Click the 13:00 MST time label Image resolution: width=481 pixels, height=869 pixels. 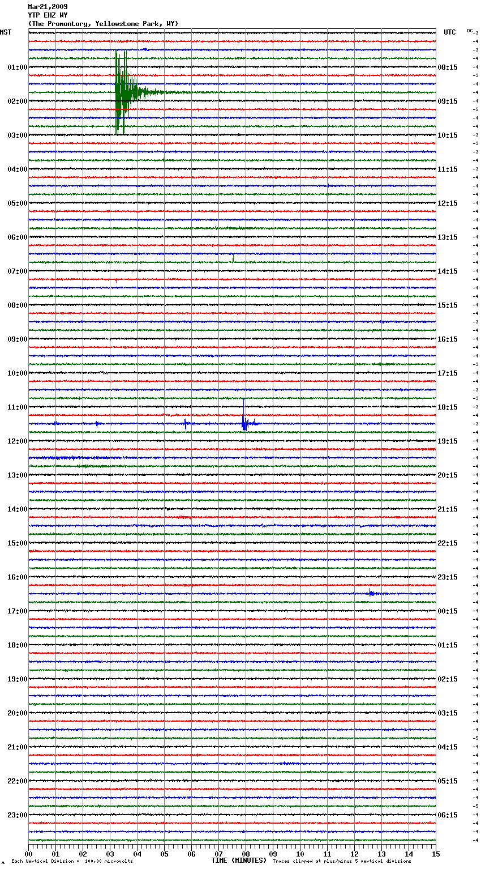18,475
